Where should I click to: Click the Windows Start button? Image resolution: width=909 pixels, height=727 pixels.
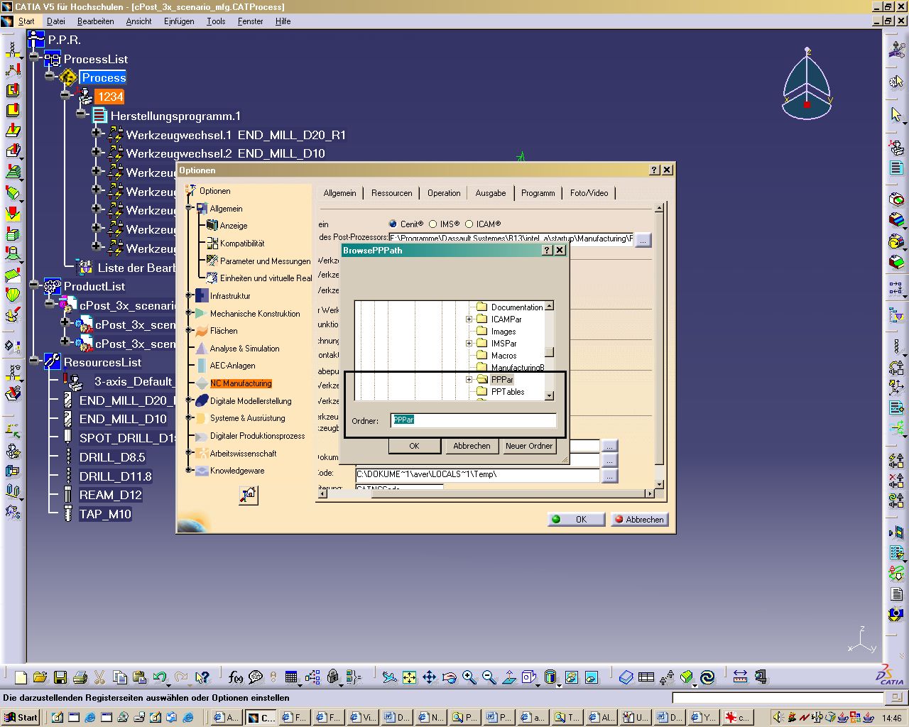tap(21, 717)
